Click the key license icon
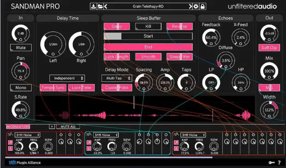This screenshot has width=286, height=168. [271, 162]
